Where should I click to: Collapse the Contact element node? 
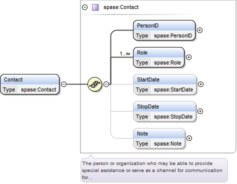click(x=63, y=84)
